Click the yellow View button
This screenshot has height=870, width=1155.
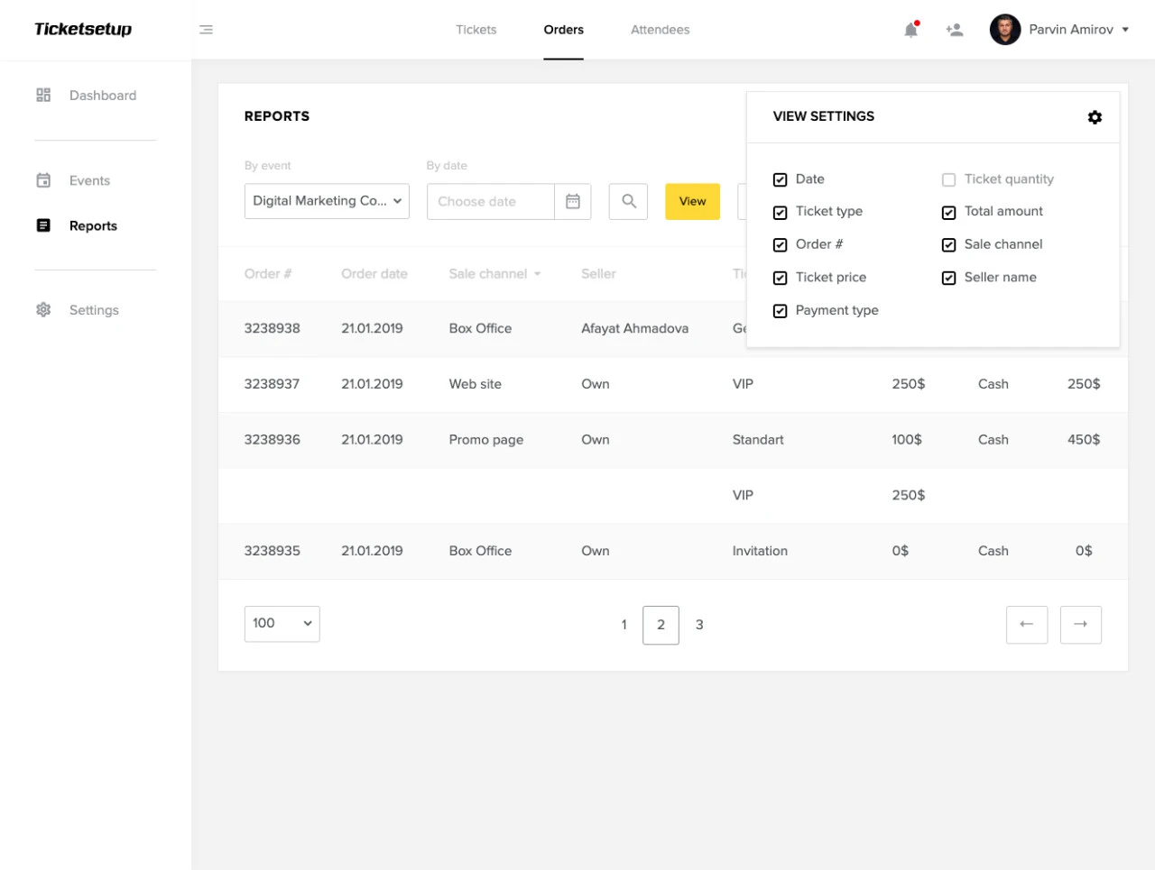[692, 201]
